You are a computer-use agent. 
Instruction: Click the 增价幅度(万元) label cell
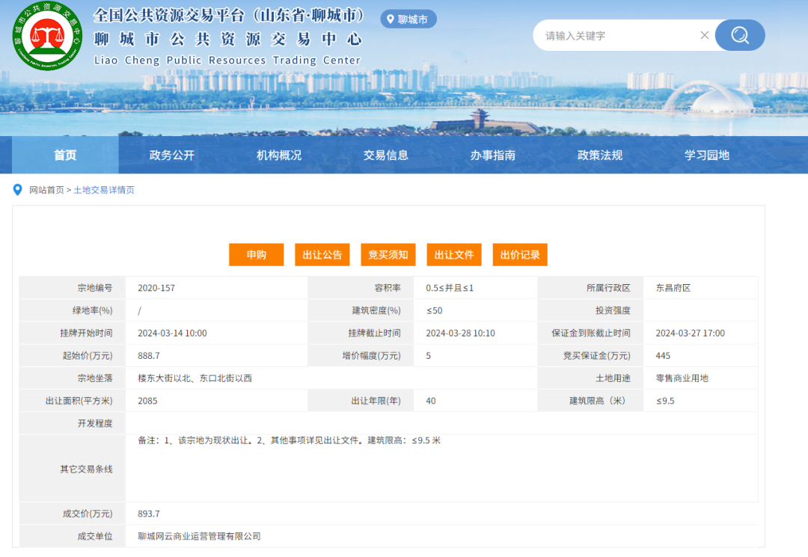pyautogui.click(x=361, y=356)
